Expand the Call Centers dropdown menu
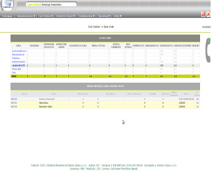This screenshot has width=212, height=183. 46,16
